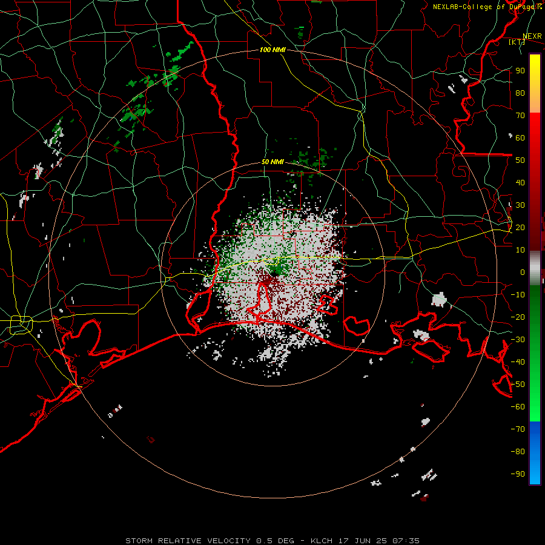Select the 90 value on velocity scale
The image size is (545, 545).
[x=520, y=71]
